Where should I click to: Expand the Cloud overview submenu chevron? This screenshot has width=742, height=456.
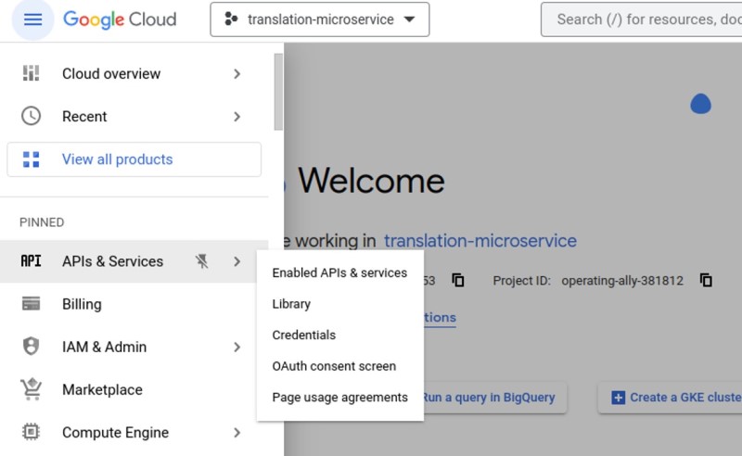tap(237, 74)
